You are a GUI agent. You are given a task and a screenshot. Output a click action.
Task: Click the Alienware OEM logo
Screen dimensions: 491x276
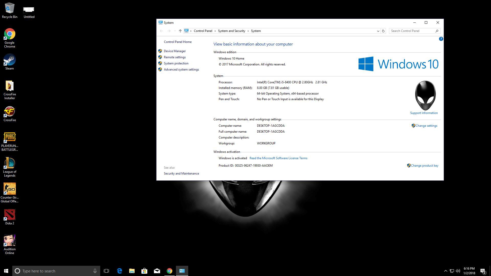[x=425, y=95]
